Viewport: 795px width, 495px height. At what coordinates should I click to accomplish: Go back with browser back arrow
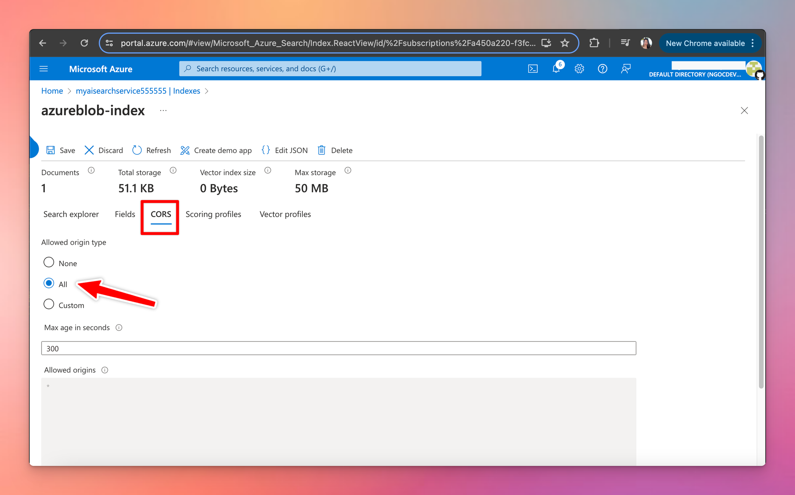(x=43, y=43)
